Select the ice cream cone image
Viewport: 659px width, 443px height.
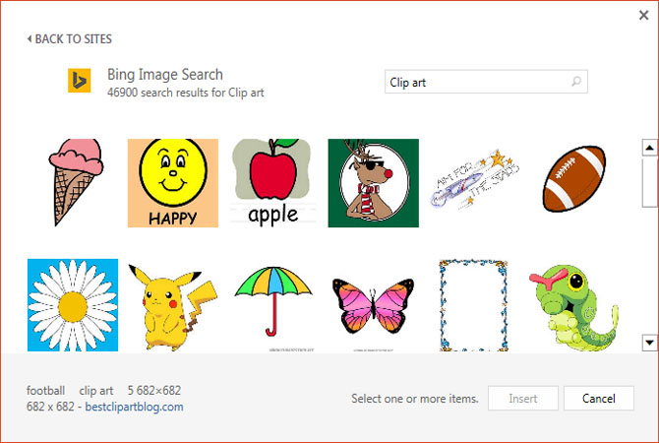pyautogui.click(x=75, y=182)
